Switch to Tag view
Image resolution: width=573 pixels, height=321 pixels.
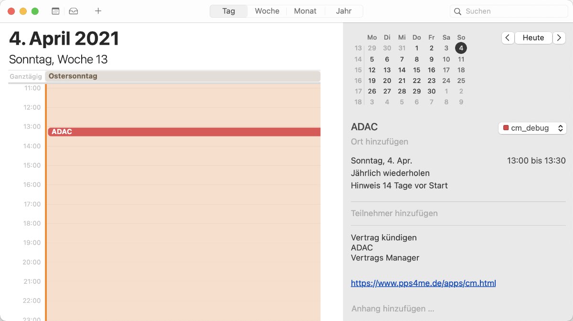pyautogui.click(x=229, y=11)
